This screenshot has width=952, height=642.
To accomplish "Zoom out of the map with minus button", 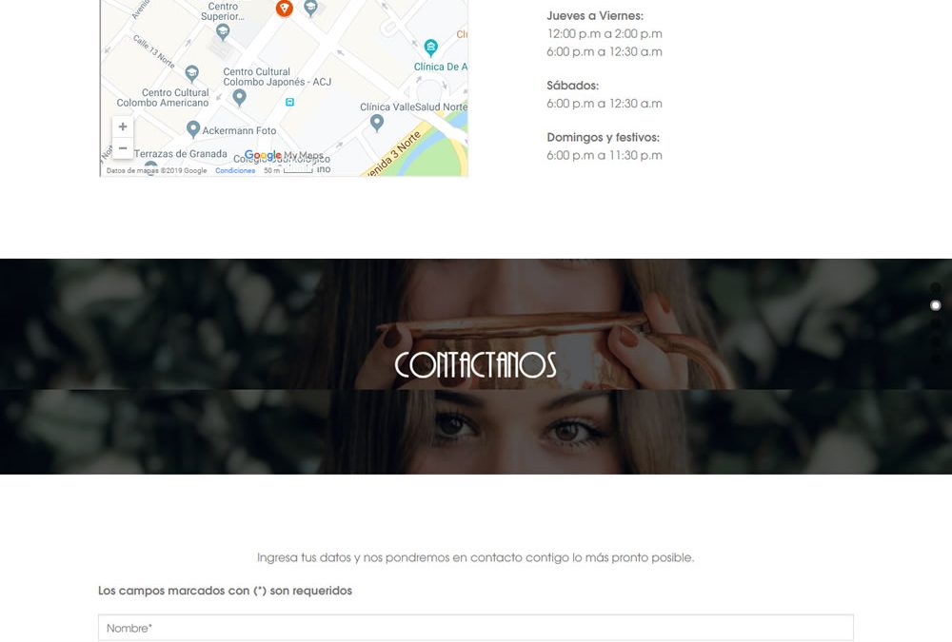I will pos(123,148).
